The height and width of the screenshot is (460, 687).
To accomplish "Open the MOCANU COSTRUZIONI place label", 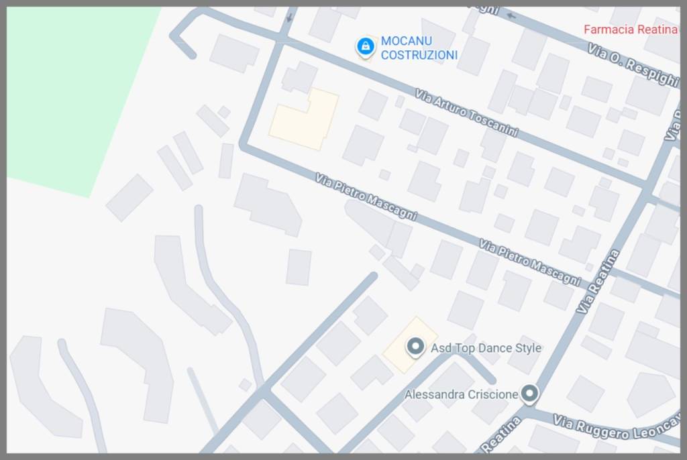I will pos(419,48).
